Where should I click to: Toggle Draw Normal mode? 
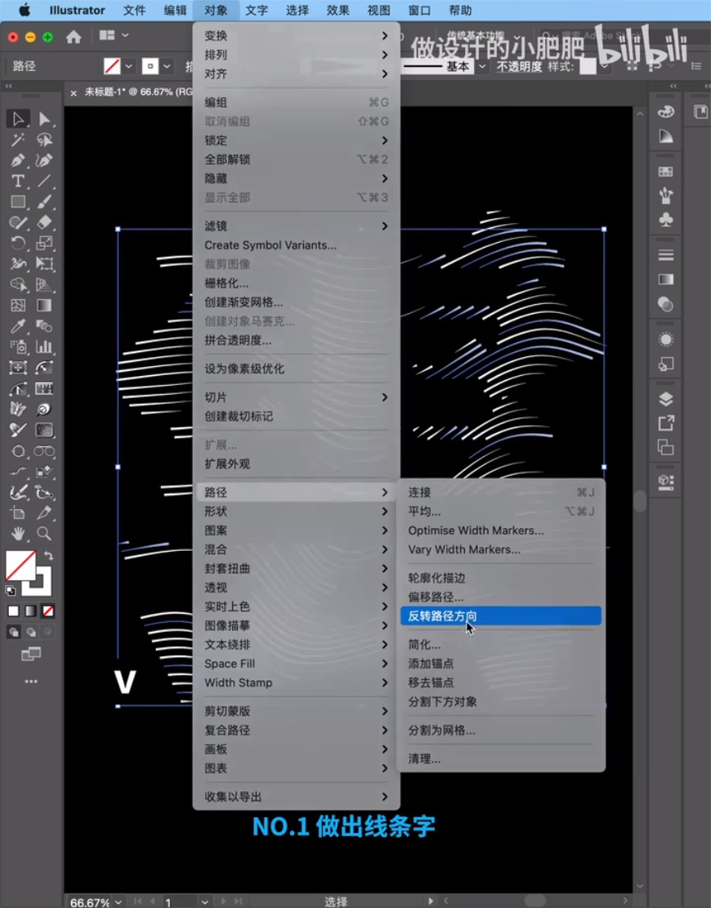tap(13, 632)
